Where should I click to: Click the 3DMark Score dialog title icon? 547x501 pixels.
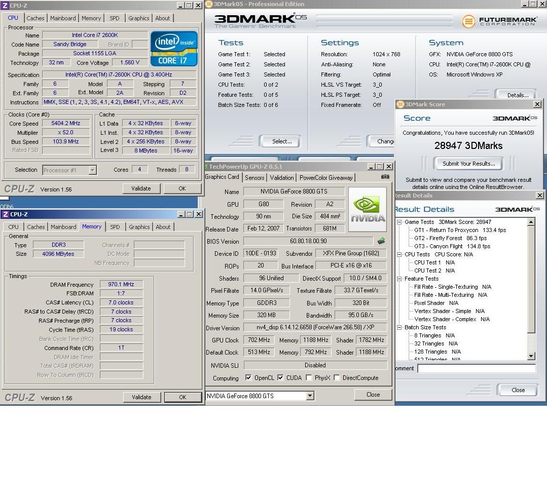[x=400, y=104]
